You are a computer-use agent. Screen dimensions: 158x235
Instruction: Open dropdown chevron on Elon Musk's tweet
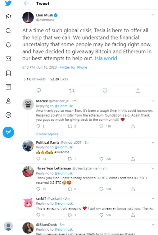(x=153, y=15)
